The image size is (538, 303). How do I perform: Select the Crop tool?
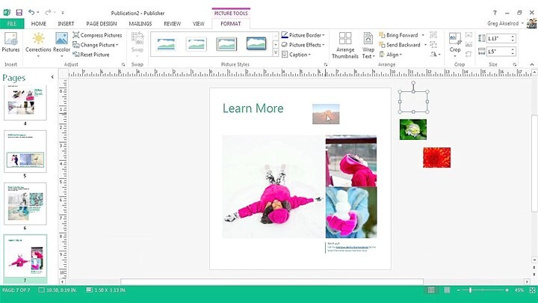(x=455, y=42)
